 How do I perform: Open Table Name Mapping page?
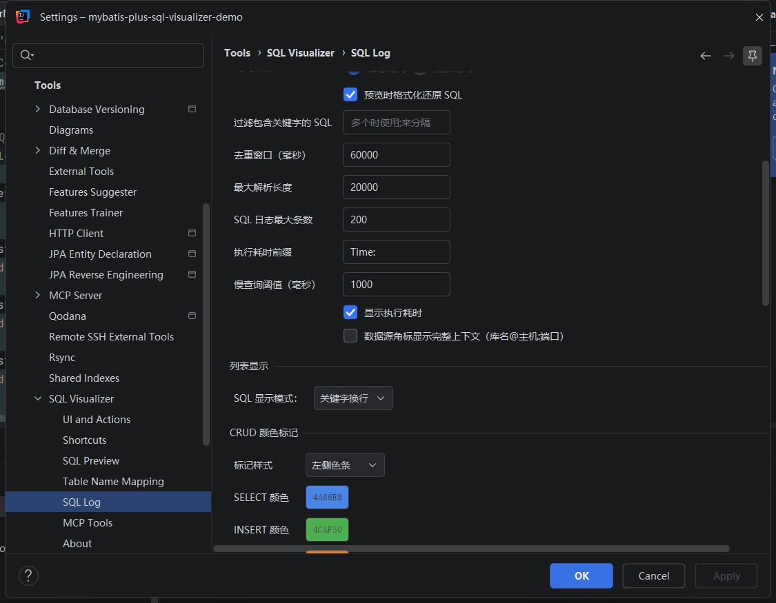tap(113, 482)
